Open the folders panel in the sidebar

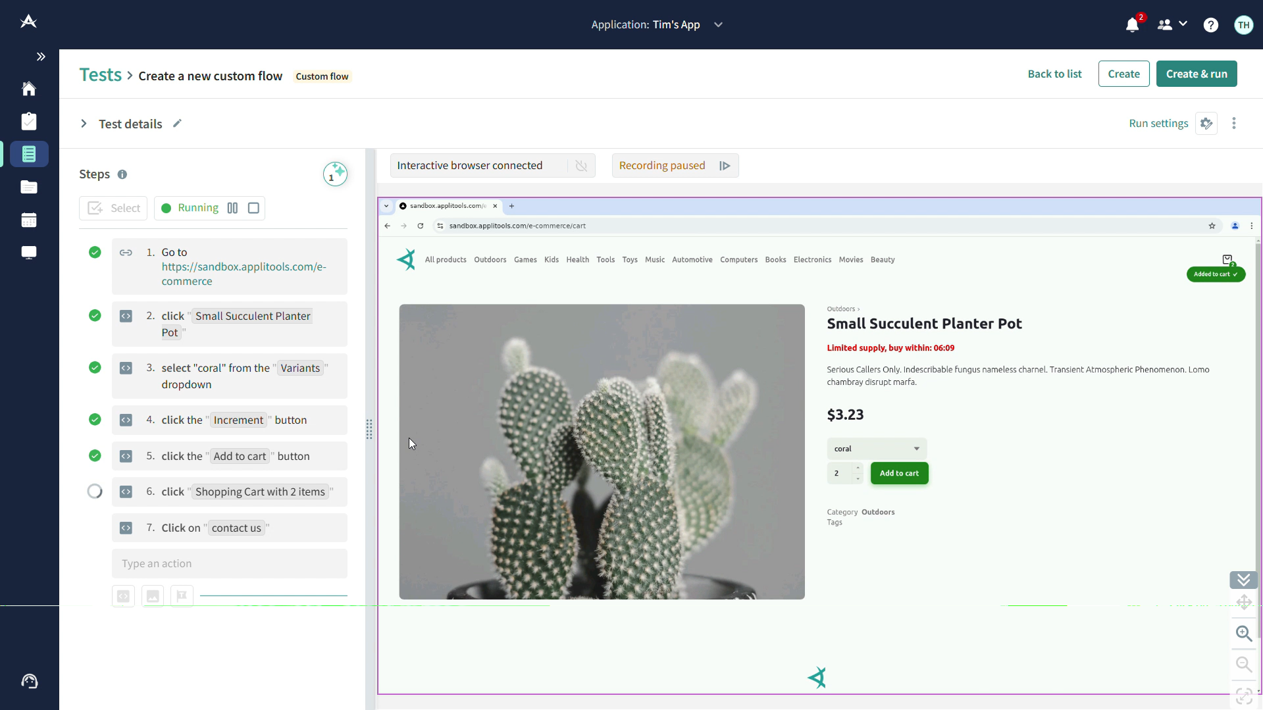pos(29,187)
